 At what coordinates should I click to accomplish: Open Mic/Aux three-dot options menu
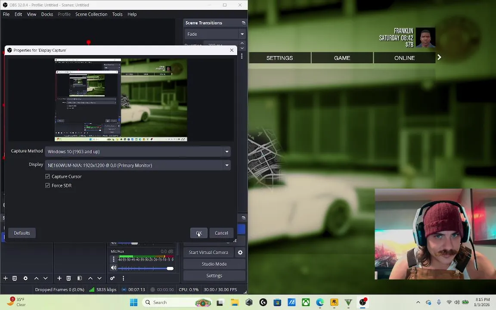click(114, 259)
